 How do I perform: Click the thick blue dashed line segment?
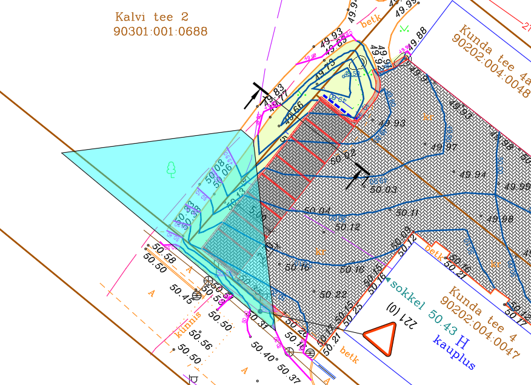click(338, 105)
